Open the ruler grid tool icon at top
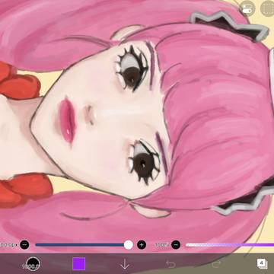The height and width of the screenshot is (274, 274). coord(268,8)
